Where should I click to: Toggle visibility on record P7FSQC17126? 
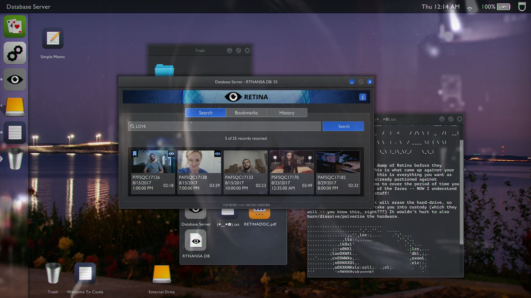coord(171,153)
